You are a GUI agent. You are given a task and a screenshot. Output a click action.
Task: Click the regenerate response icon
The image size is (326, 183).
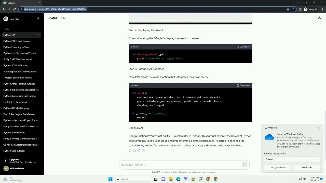pos(143,151)
